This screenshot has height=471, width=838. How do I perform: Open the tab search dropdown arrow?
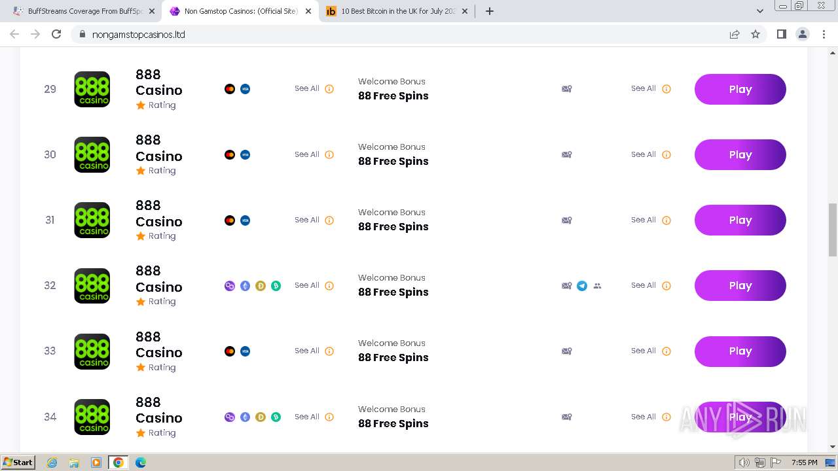click(760, 11)
